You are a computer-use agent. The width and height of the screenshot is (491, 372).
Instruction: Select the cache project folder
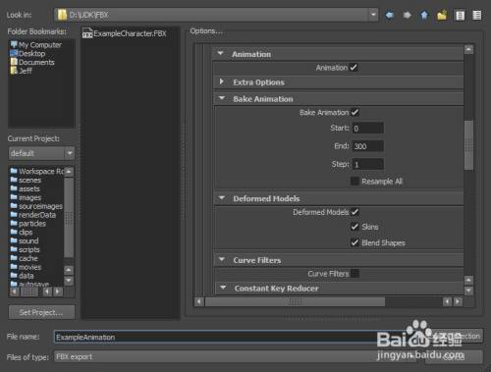[x=25, y=258]
